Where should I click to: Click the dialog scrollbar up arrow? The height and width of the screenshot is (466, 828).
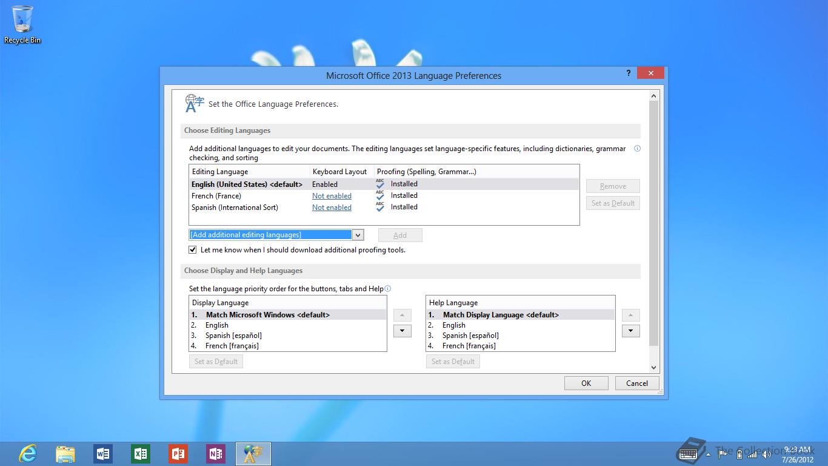(653, 96)
